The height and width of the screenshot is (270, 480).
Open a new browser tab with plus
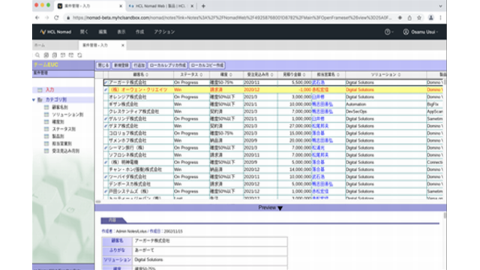pyautogui.click(x=203, y=6)
